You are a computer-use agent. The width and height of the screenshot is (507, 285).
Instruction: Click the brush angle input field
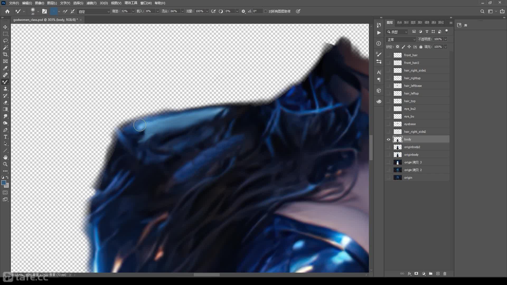tap(257, 11)
